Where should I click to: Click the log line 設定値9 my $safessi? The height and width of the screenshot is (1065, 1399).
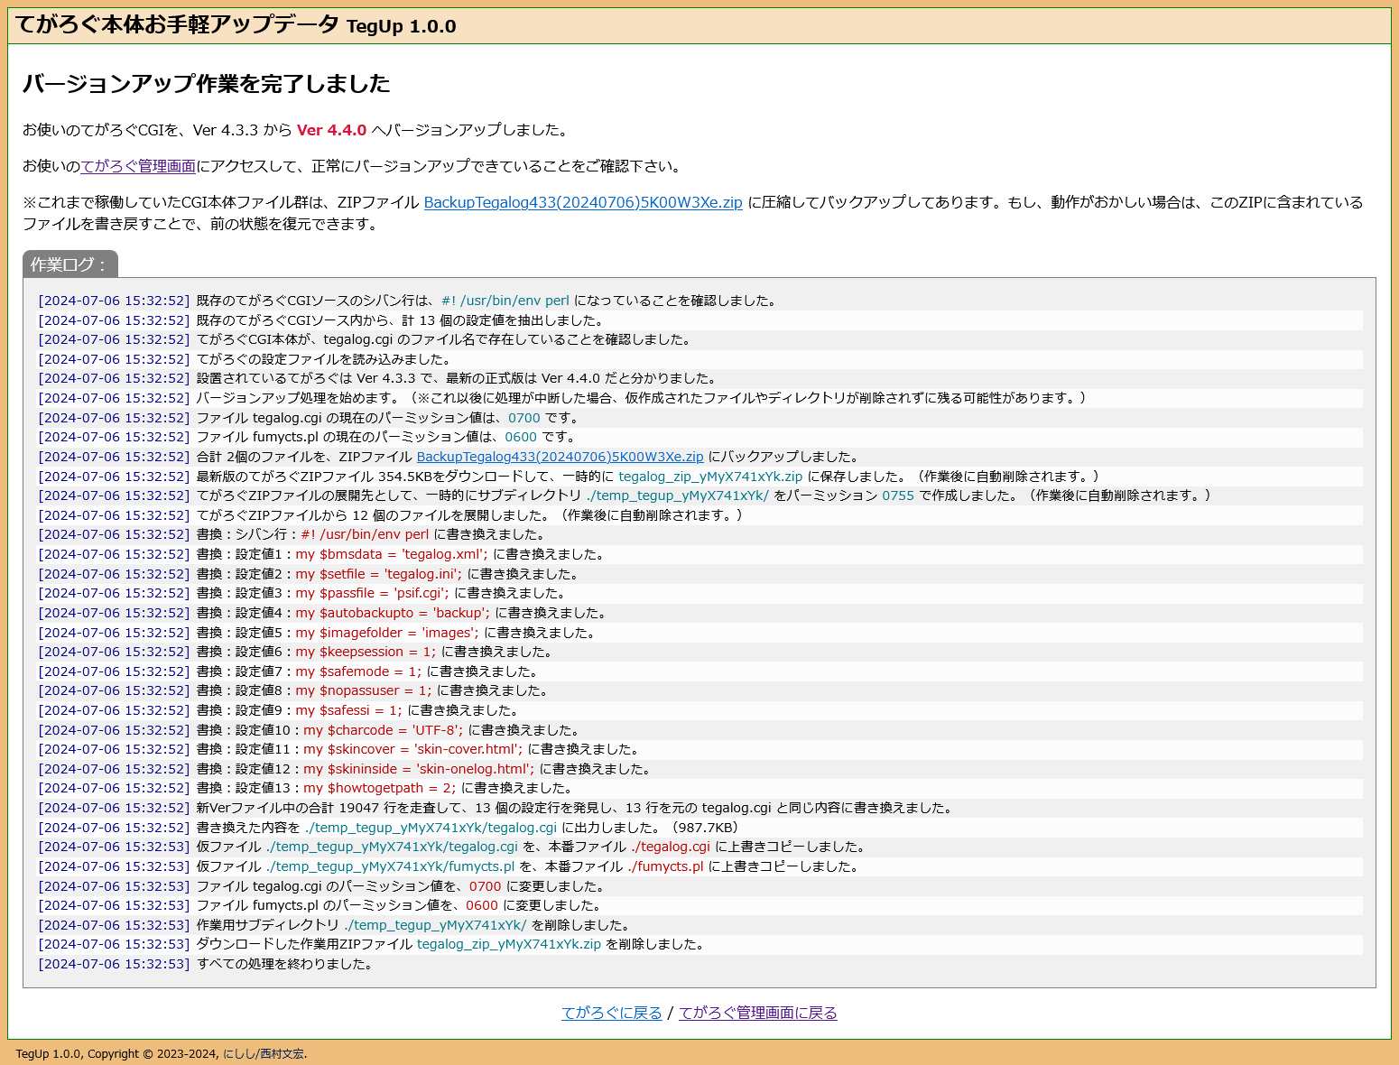[x=699, y=710]
